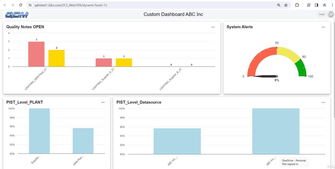Toggle the browser side panel

[x=316, y=5]
